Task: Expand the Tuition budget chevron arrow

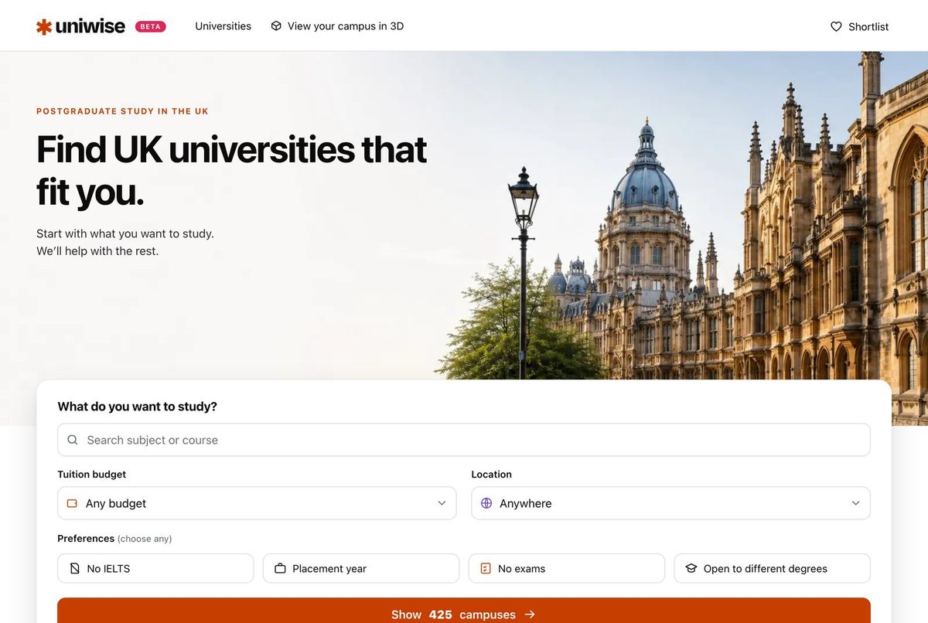Action: click(x=442, y=503)
